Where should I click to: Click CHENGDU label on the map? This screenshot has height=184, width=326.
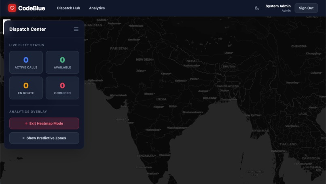coord(299,46)
